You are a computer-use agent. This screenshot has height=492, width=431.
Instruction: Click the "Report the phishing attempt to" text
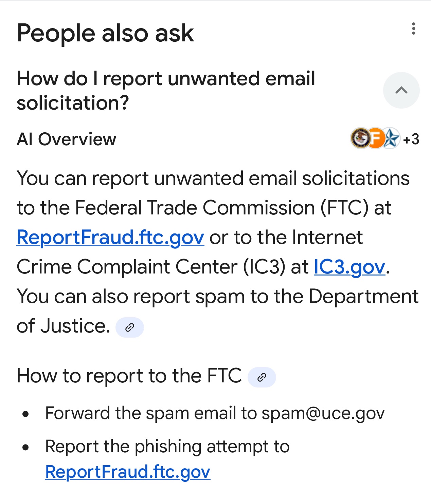[x=167, y=446]
